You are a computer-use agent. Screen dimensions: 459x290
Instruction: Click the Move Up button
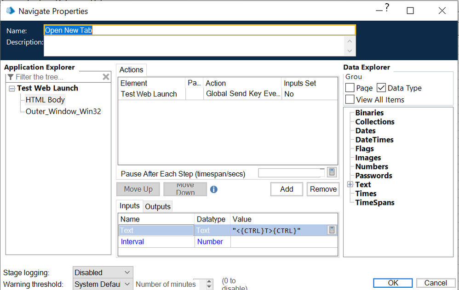coord(138,189)
